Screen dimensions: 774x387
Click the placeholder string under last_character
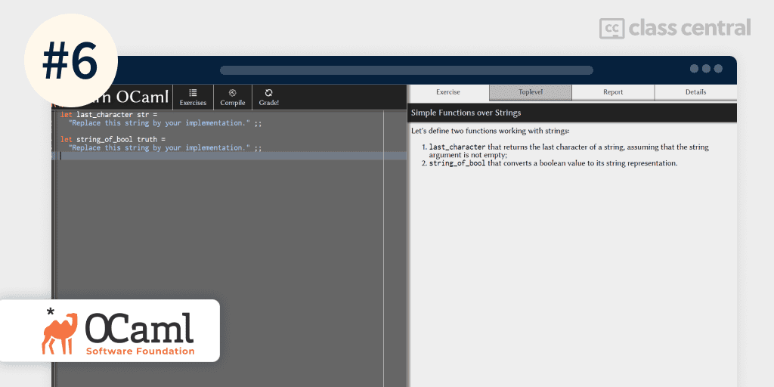pyautogui.click(x=159, y=122)
